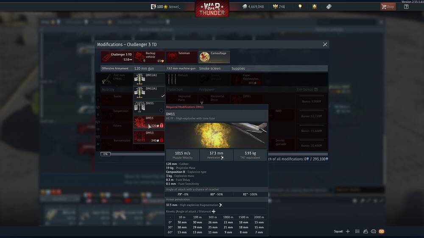Select the DM33 shell radio button

161,110
